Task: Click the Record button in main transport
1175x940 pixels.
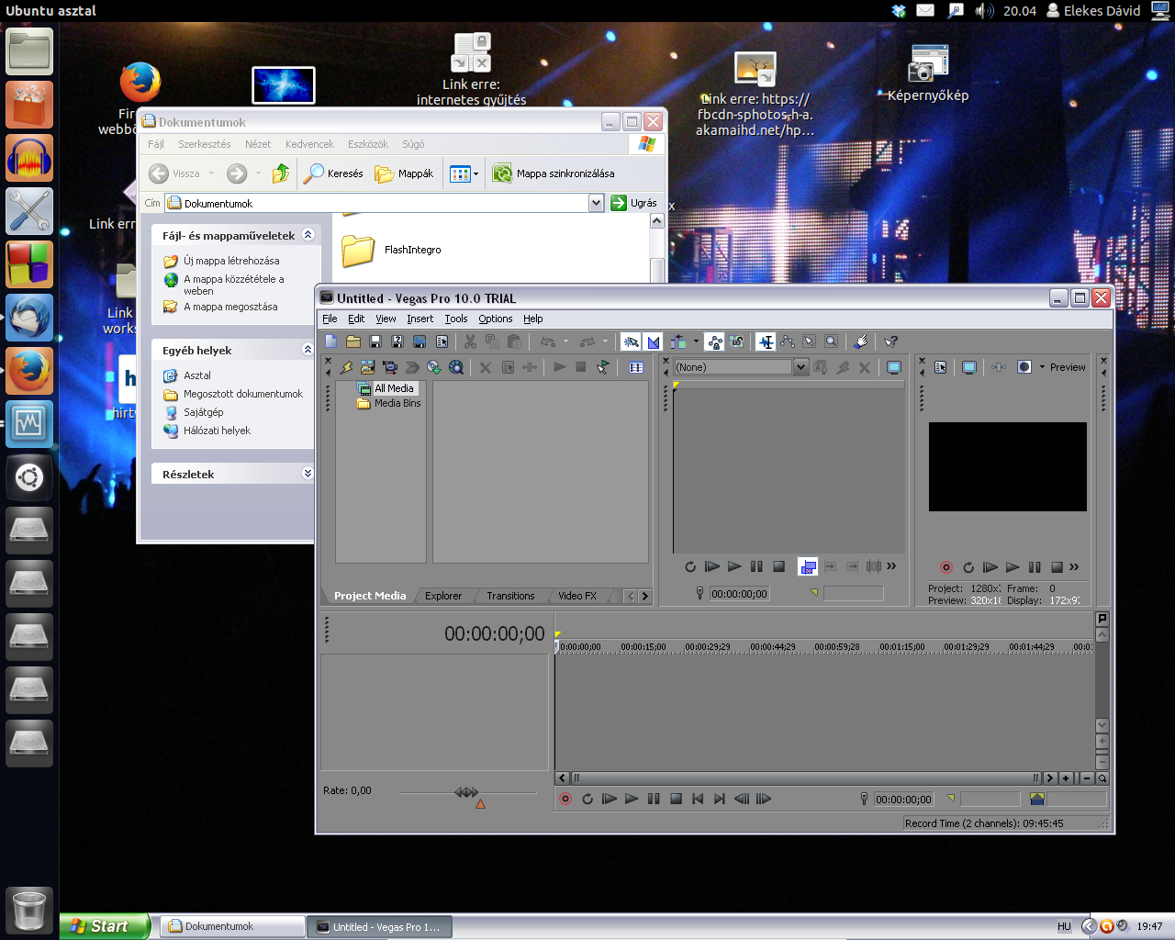Action: (x=565, y=799)
